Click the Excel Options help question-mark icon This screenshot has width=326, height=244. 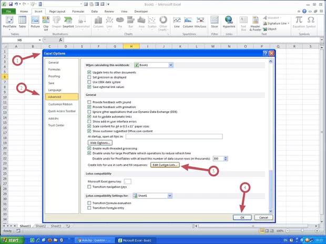(264, 54)
